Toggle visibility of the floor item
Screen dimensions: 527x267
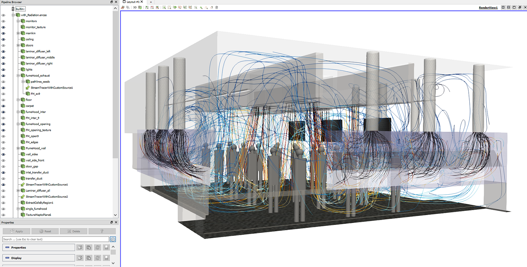(x=3, y=100)
